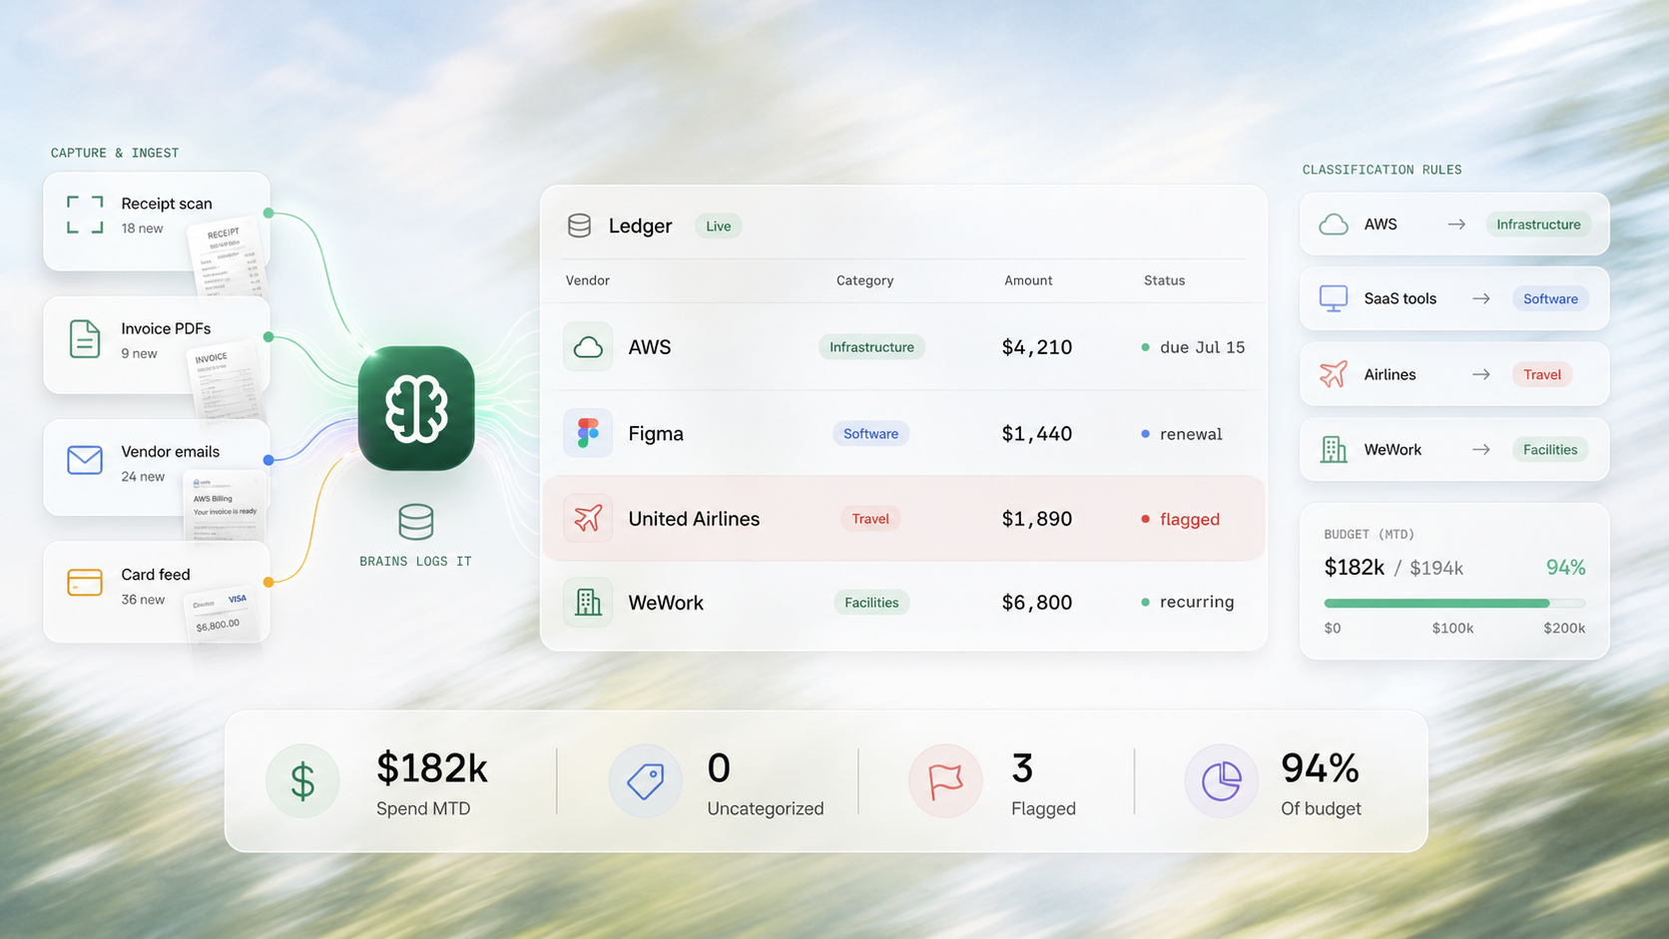
Task: Click the database icon above Brains Logs It
Action: [x=416, y=522]
